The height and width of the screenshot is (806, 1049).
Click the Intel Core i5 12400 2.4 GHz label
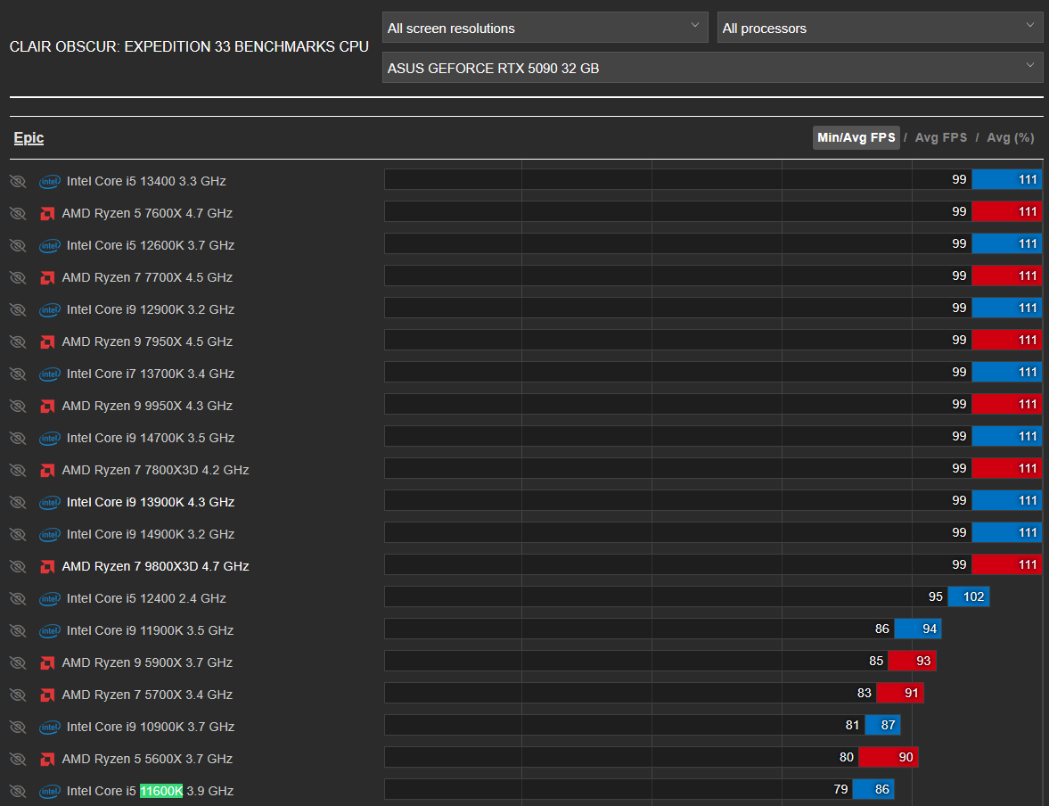click(x=146, y=598)
